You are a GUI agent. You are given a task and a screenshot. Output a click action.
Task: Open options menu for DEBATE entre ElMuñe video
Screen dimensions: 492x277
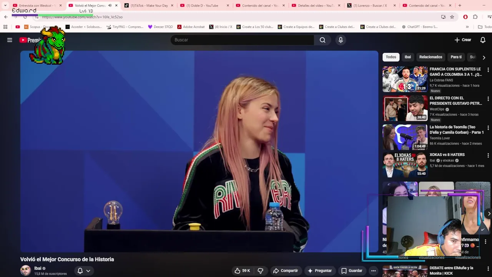click(488, 269)
